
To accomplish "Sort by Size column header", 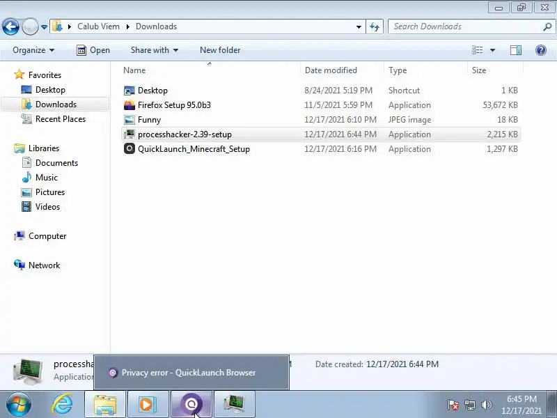I will tap(496, 70).
